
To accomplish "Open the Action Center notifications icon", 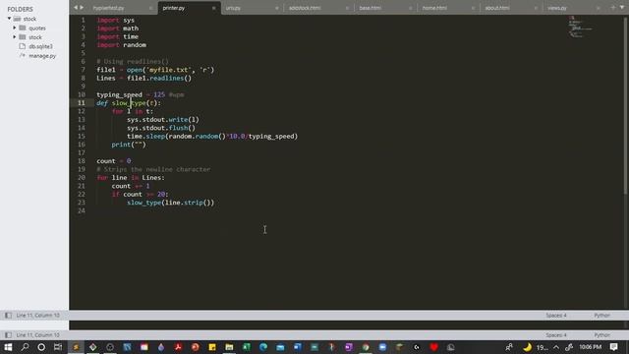I will pos(613,347).
